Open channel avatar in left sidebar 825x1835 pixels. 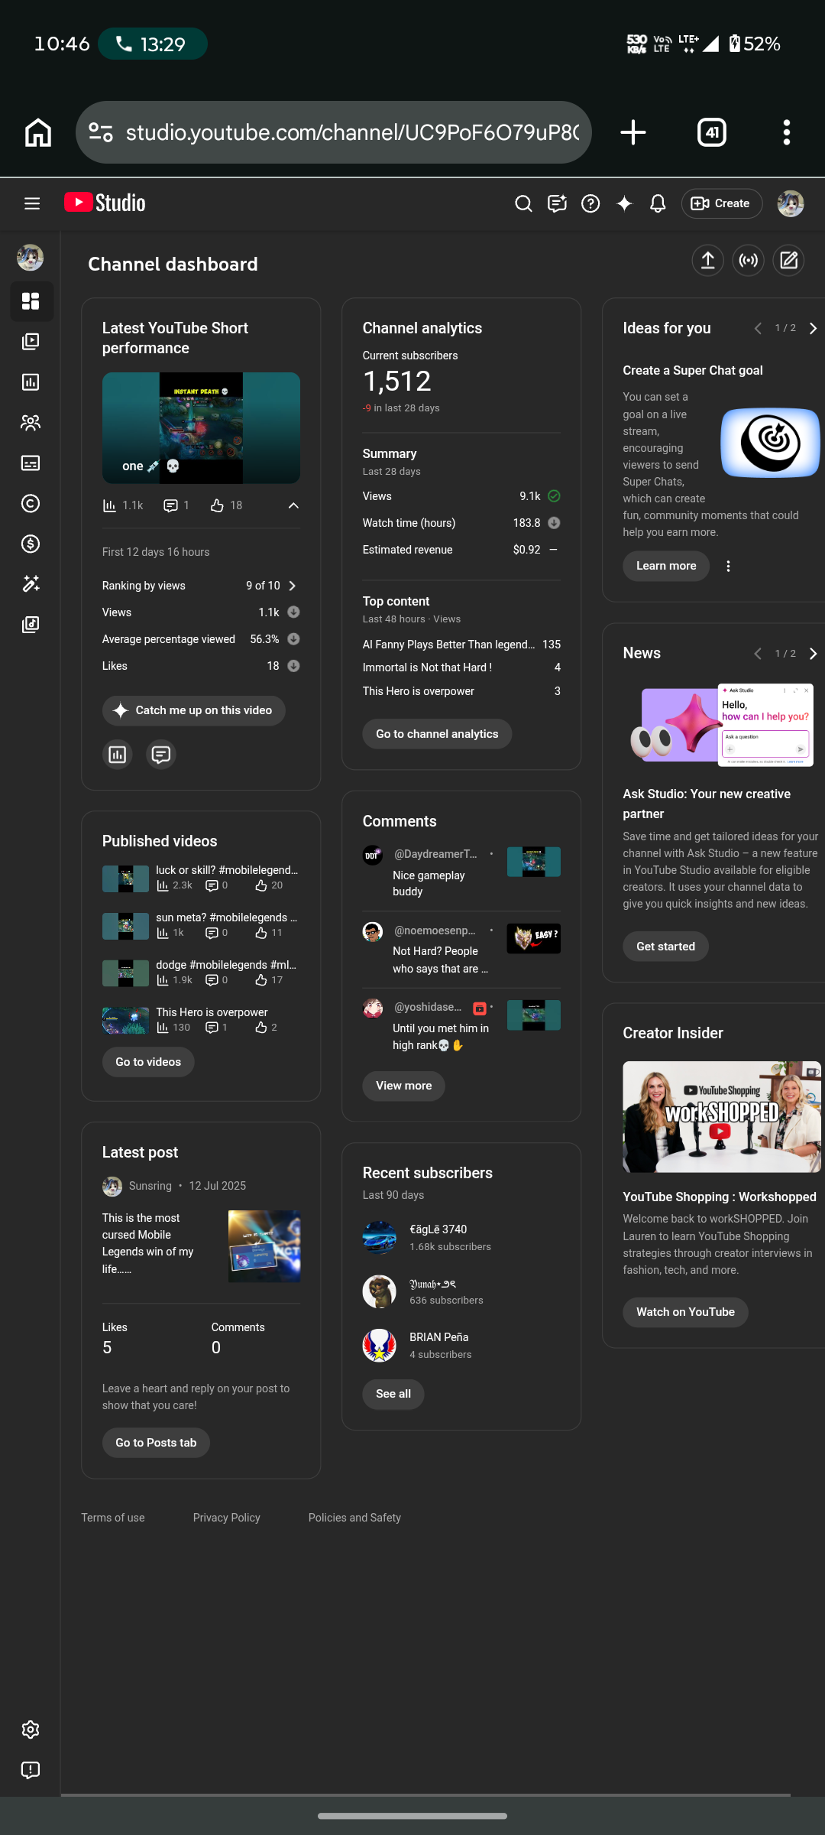tap(31, 258)
